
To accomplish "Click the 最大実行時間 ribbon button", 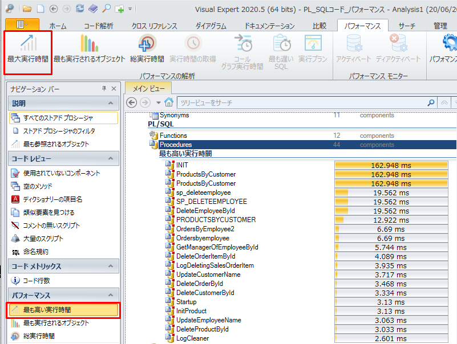I will [28, 48].
